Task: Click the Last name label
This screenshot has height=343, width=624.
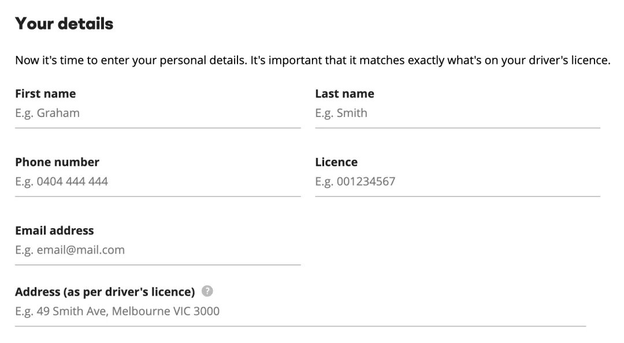Action: pos(344,94)
